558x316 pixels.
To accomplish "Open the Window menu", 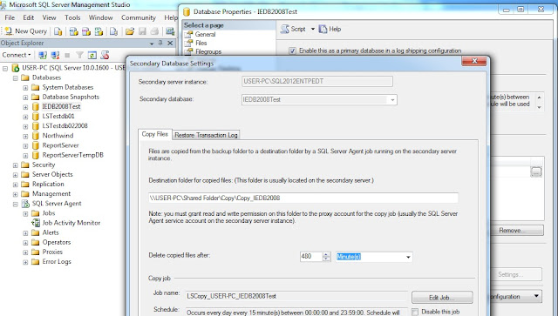I will (x=101, y=17).
